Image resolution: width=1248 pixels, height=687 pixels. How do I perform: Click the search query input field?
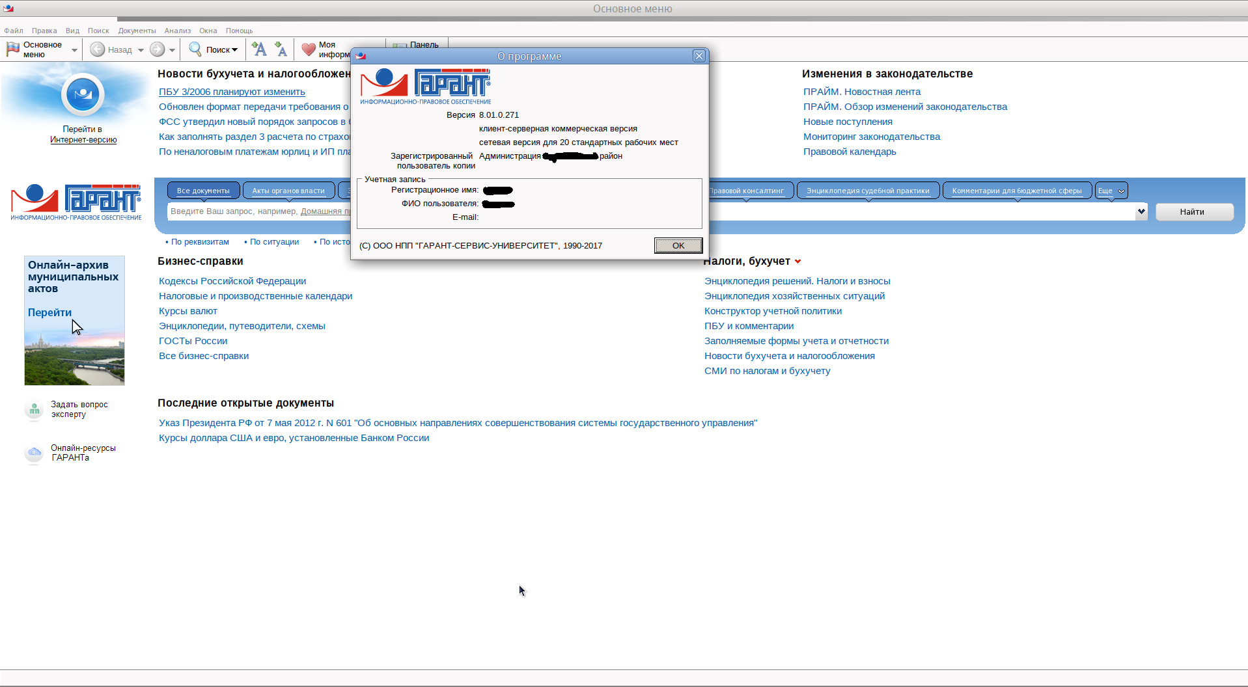pyautogui.click(x=651, y=211)
